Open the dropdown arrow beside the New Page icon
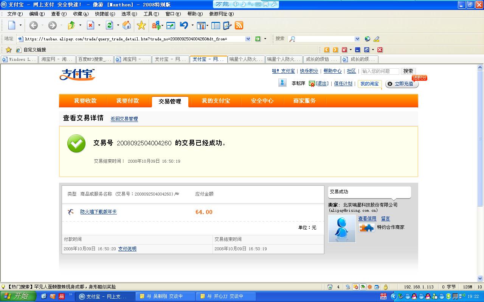 point(21,25)
